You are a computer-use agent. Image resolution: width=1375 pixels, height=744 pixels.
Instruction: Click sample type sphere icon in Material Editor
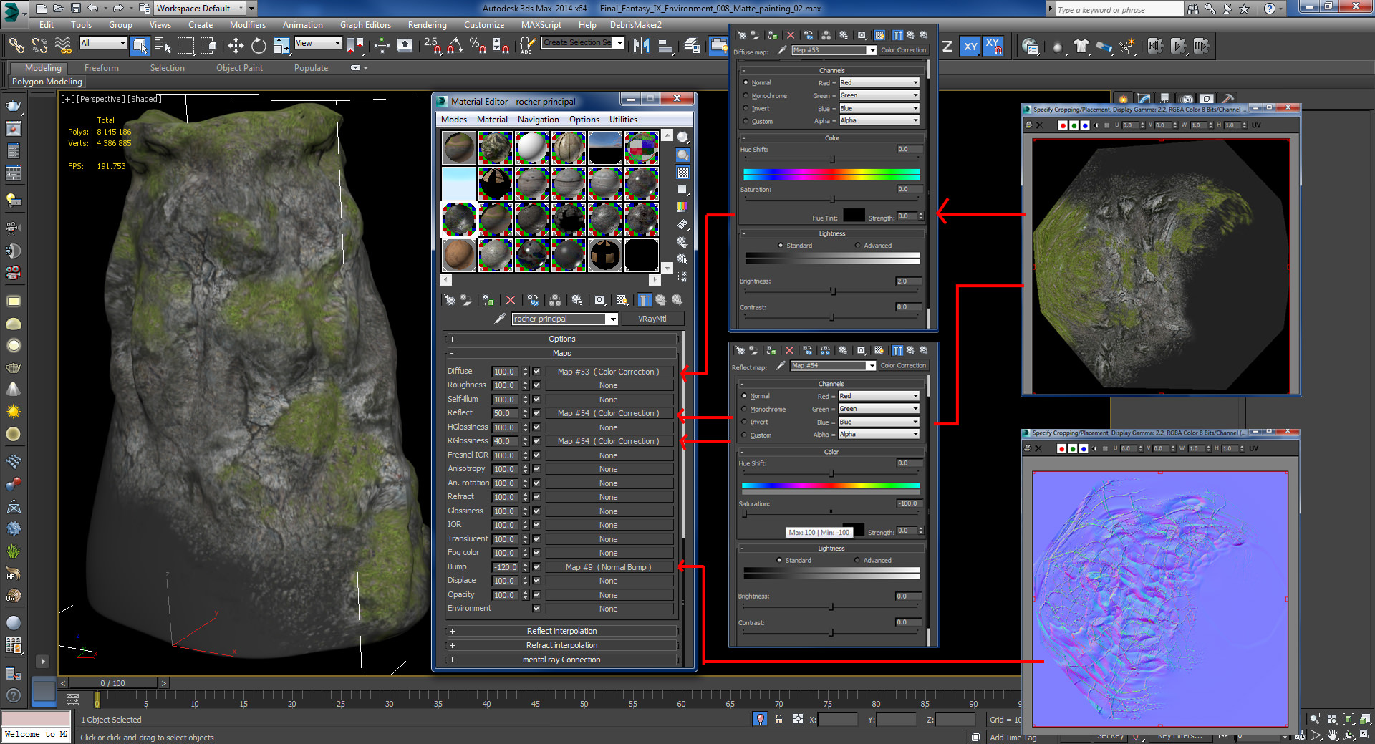click(x=683, y=137)
